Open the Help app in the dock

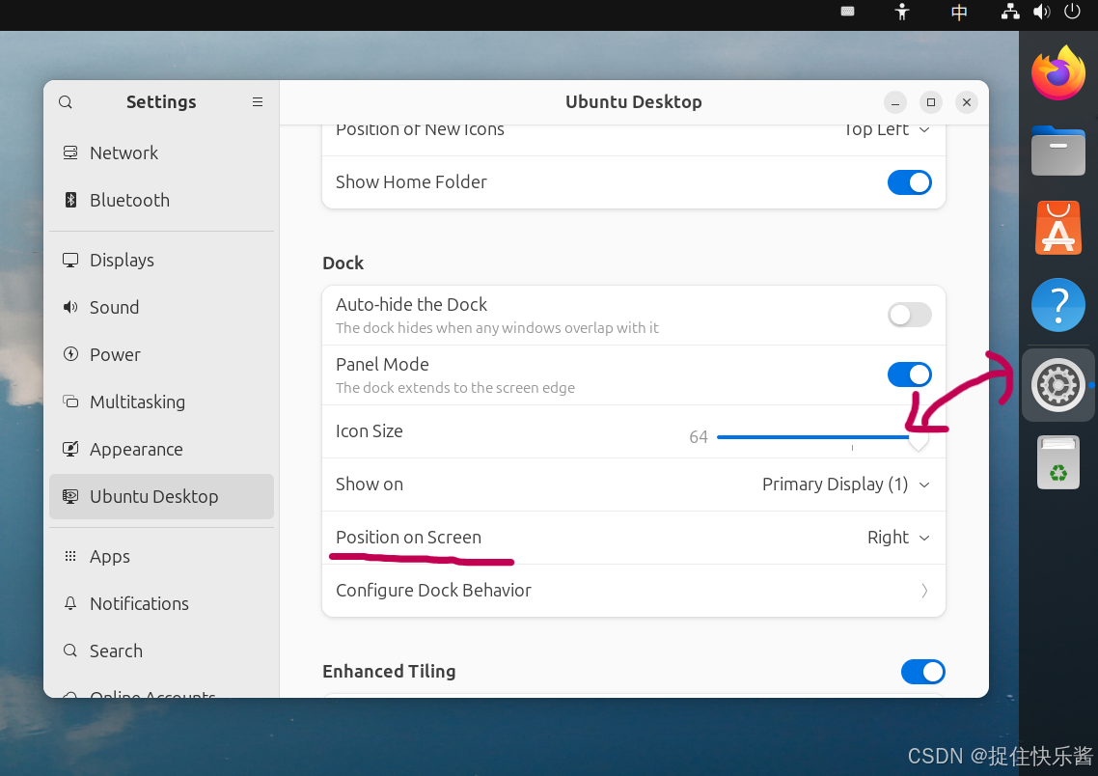tap(1058, 305)
